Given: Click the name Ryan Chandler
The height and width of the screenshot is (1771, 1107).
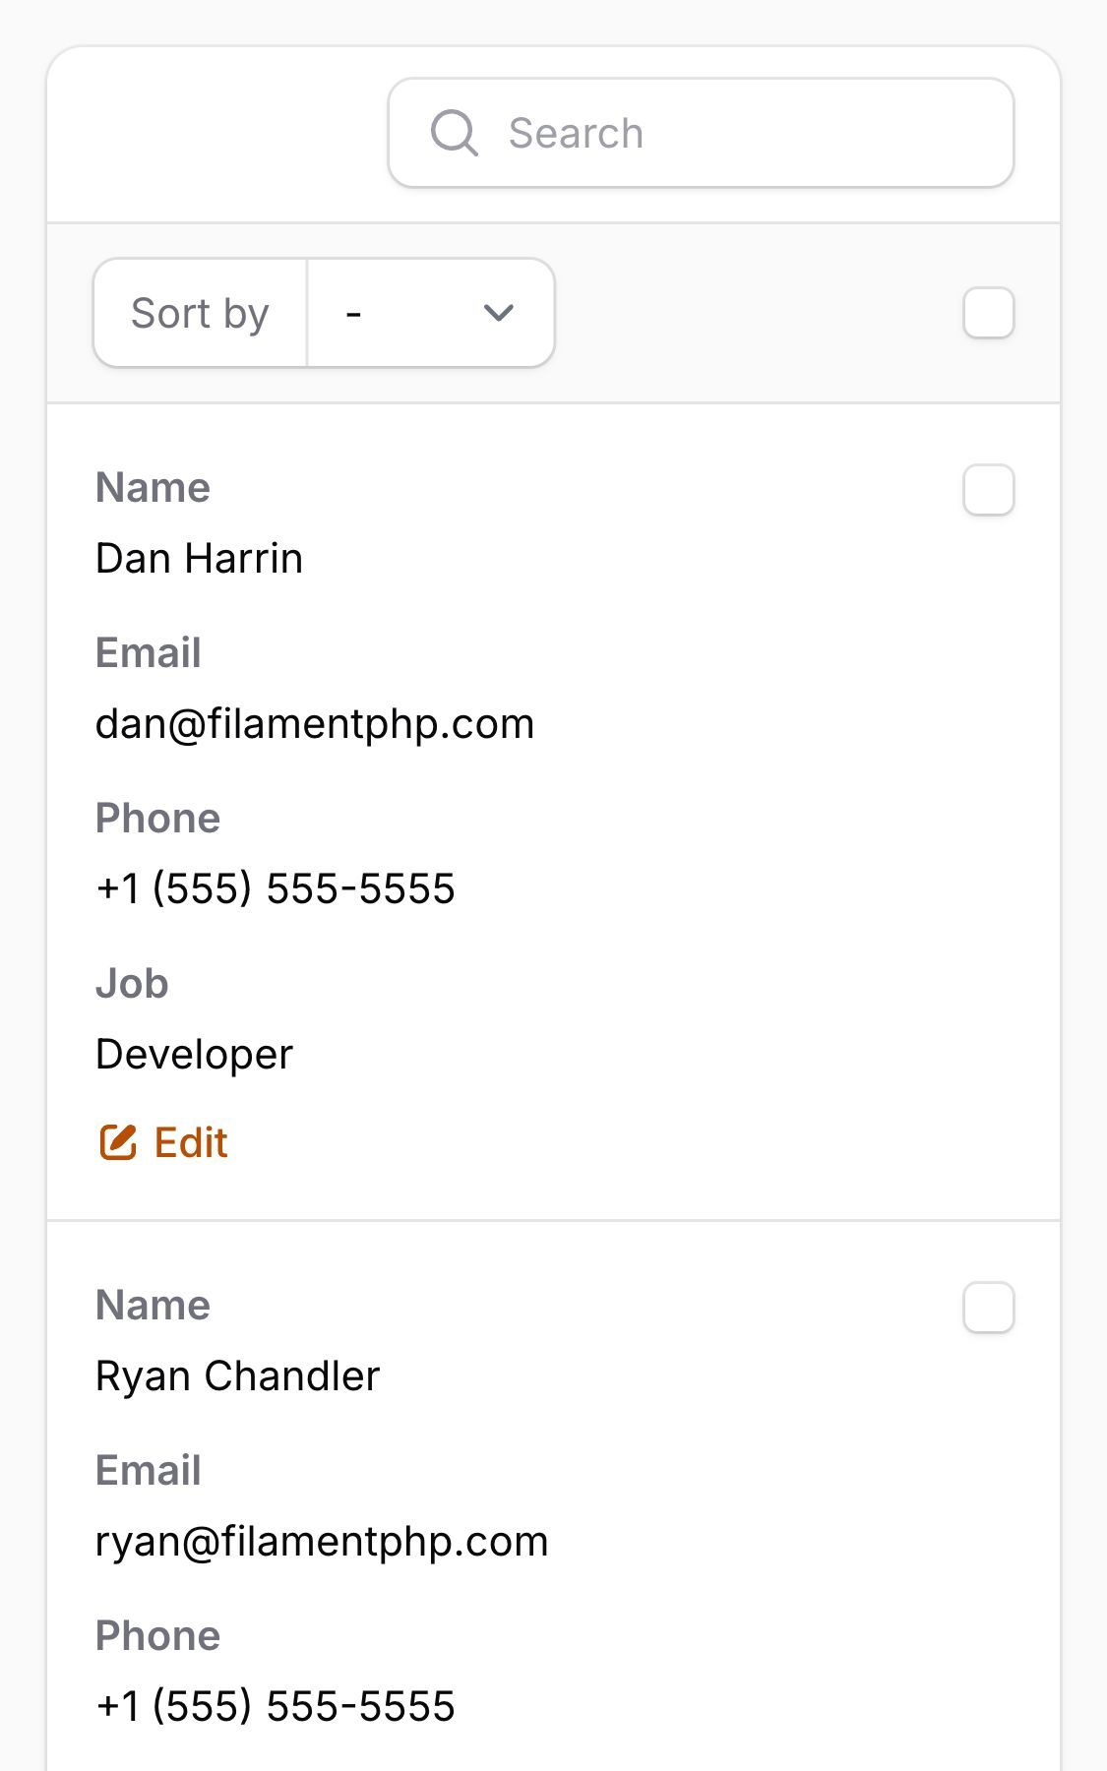Looking at the screenshot, I should [237, 1375].
